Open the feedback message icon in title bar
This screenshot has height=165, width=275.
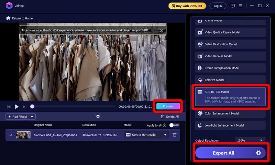pyautogui.click(x=233, y=6)
